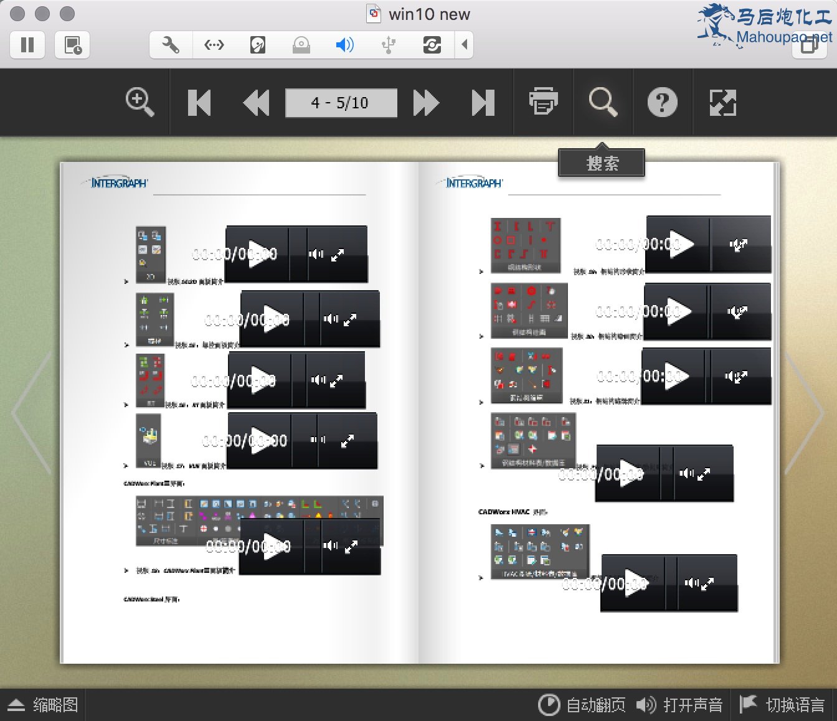This screenshot has width=837, height=721.
Task: Fullscreen the video below the 钢结构材料表 thumbnail
Action: (x=704, y=474)
